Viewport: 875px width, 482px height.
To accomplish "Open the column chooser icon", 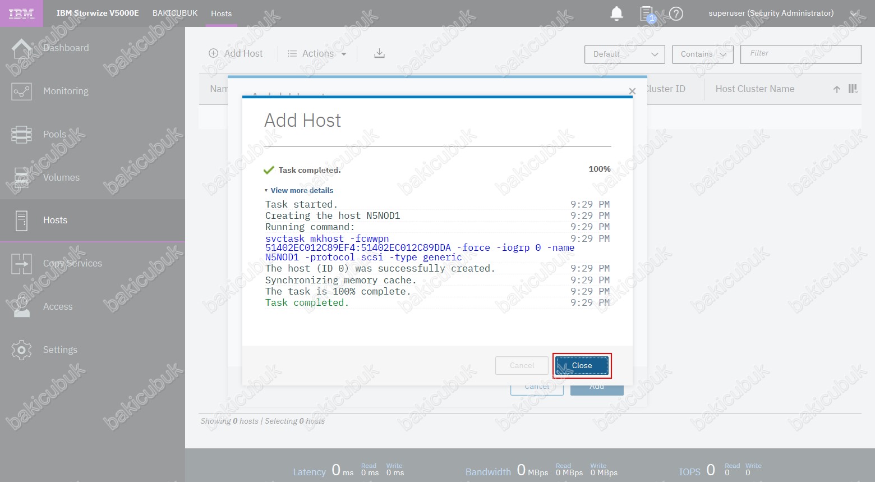I will [x=853, y=89].
